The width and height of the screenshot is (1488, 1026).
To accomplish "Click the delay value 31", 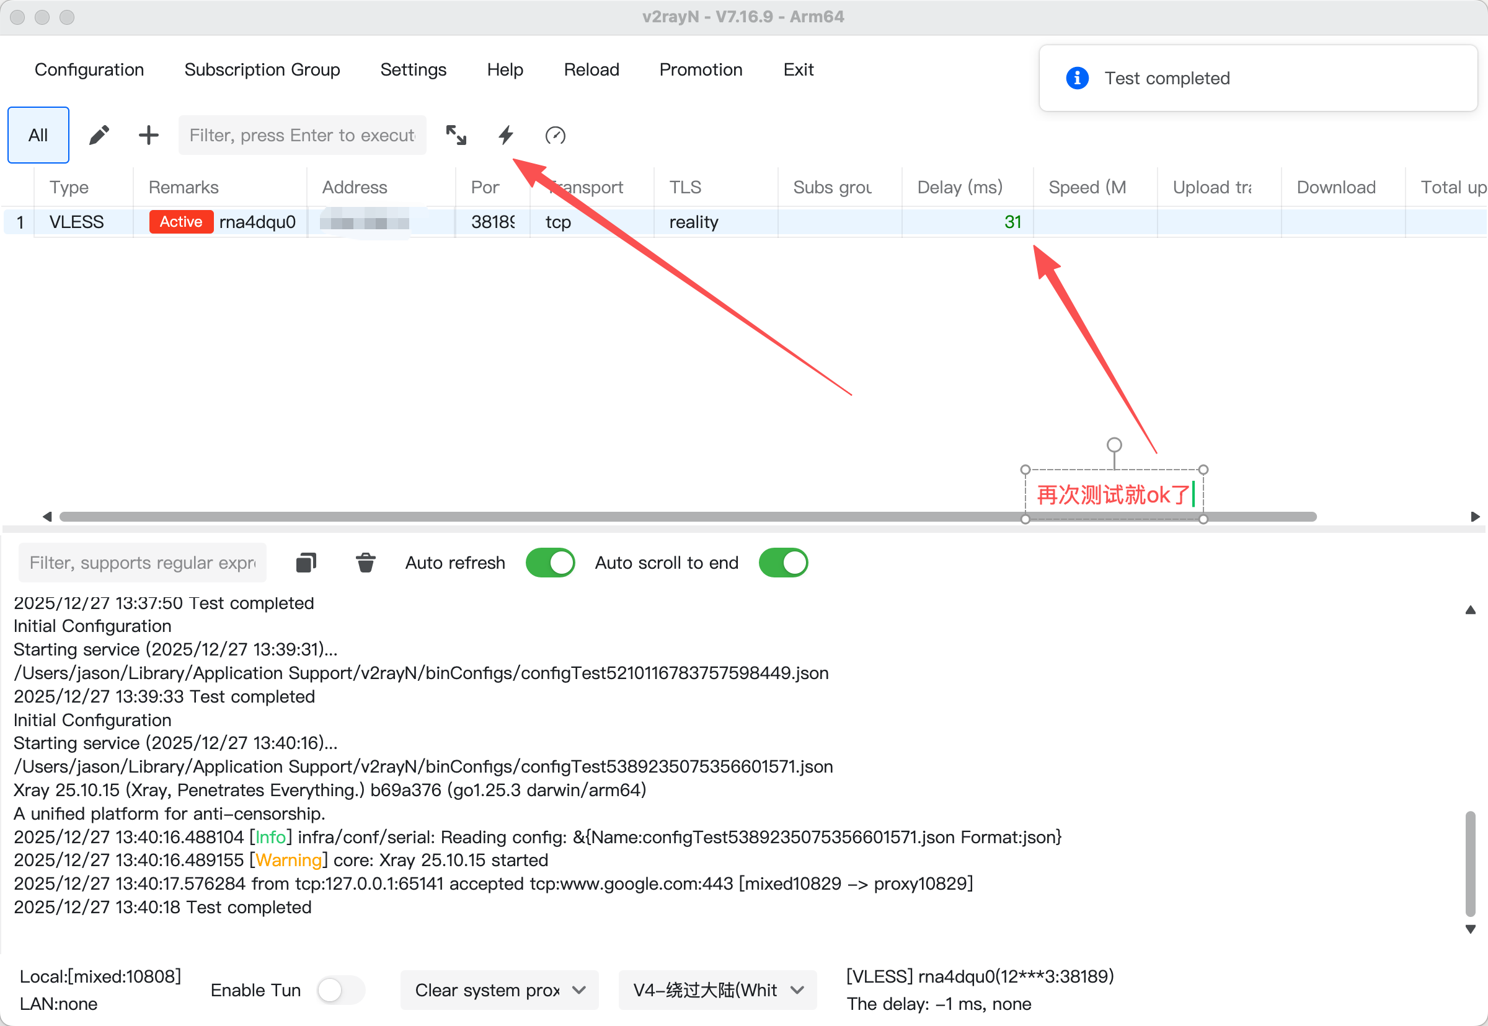I will point(1013,222).
